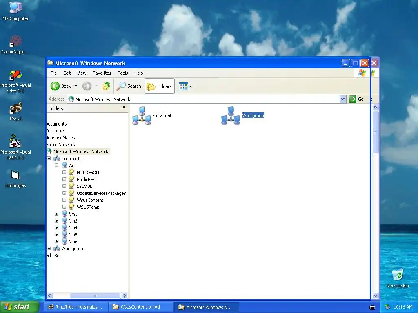The image size is (418, 313).
Task: Switch to /tmp/files - hotsingles taskbar window
Action: pos(76,307)
